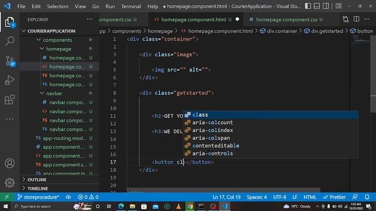Open Windows Start menu

click(5, 206)
